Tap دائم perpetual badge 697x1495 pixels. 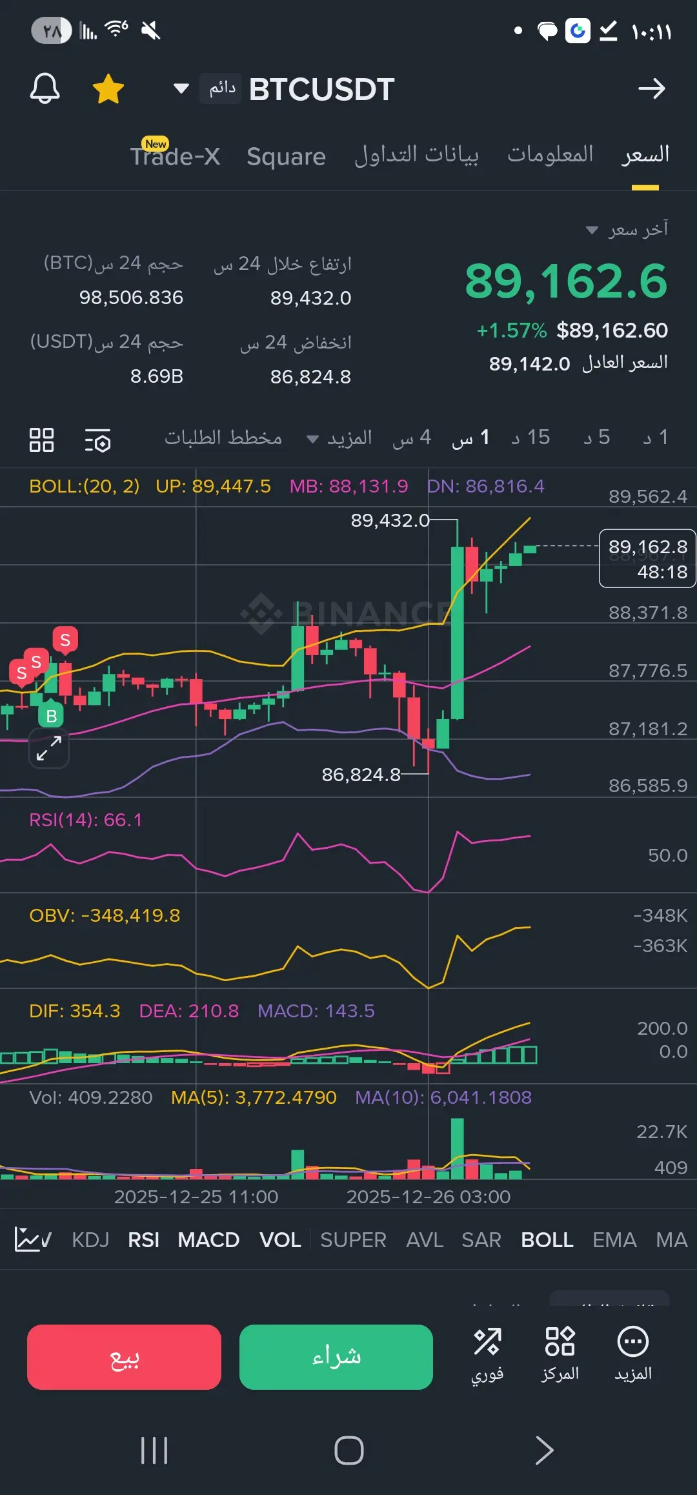click(x=221, y=88)
